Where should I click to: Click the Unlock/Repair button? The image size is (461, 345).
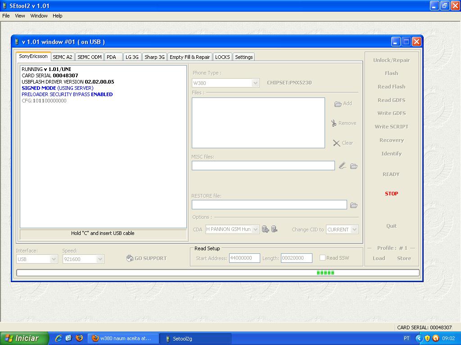click(x=391, y=60)
